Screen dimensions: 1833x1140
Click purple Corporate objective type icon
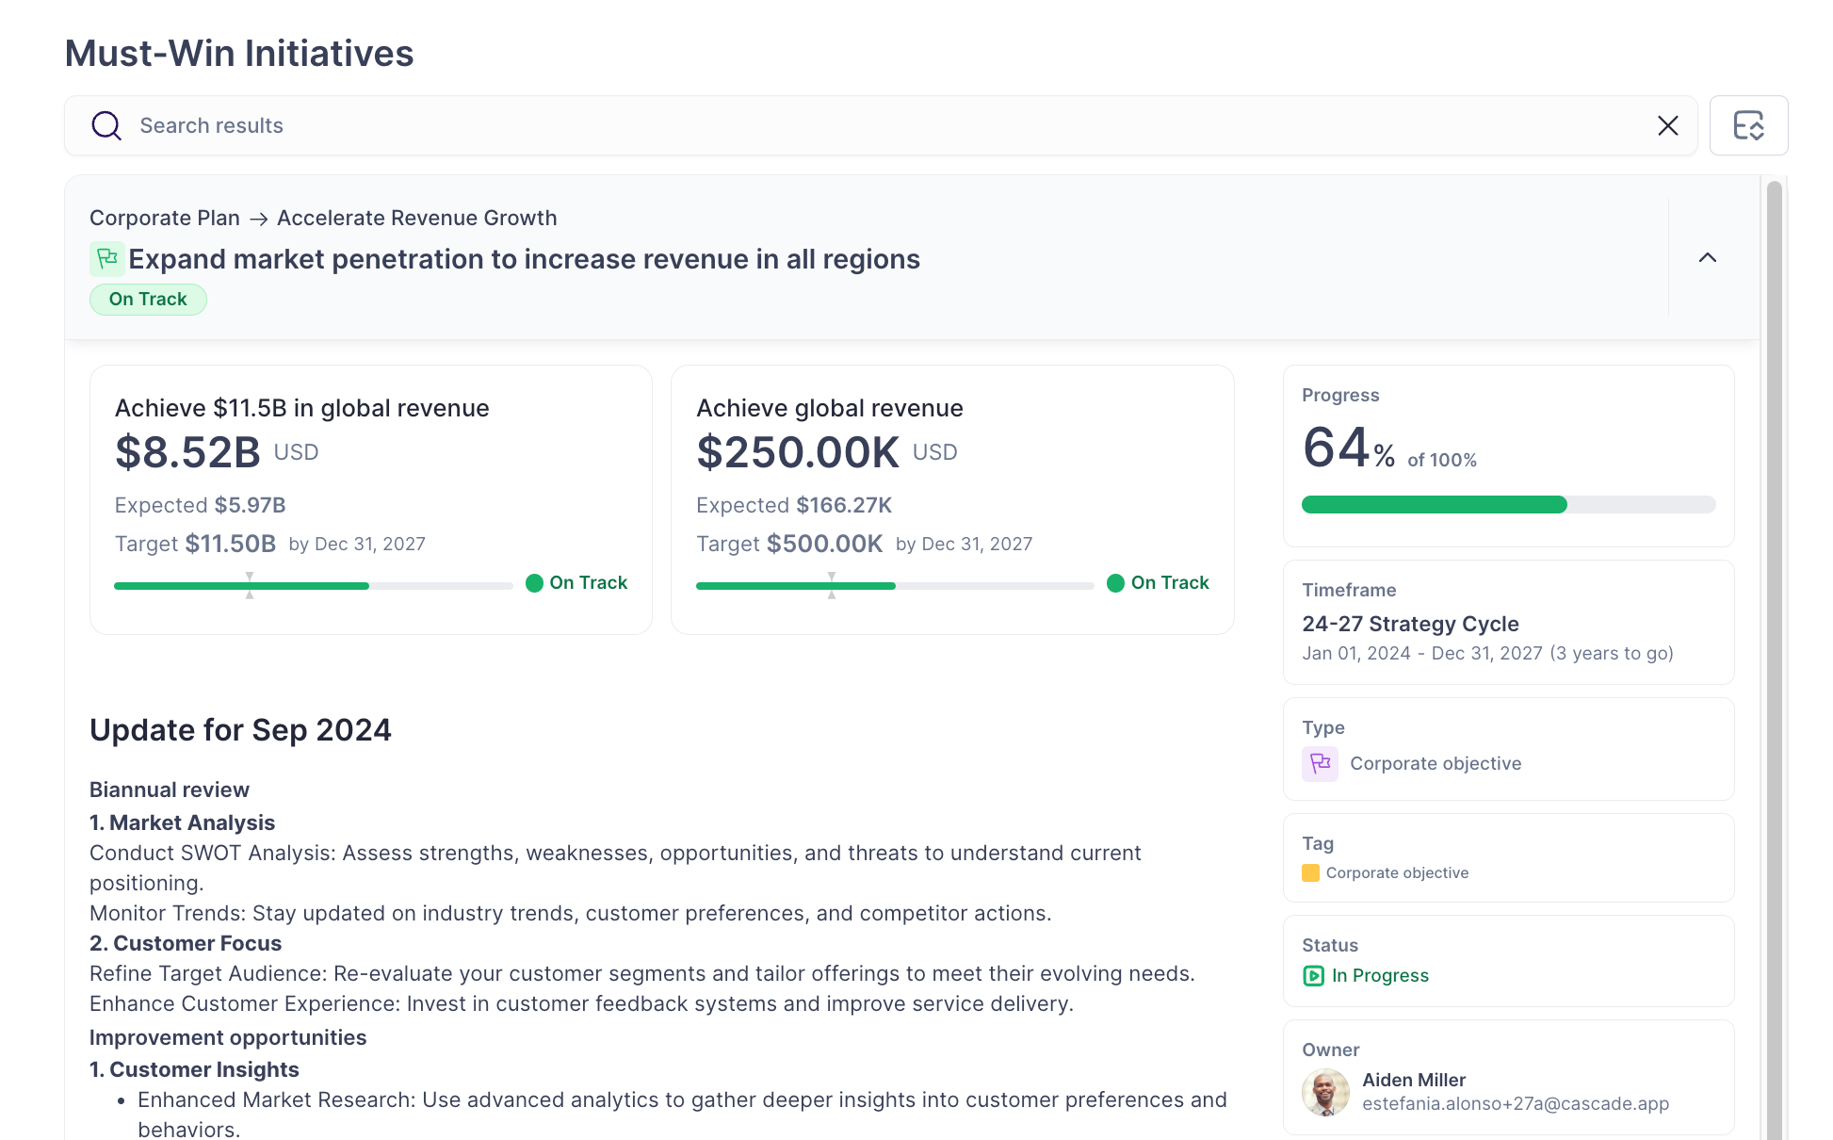pyautogui.click(x=1320, y=763)
